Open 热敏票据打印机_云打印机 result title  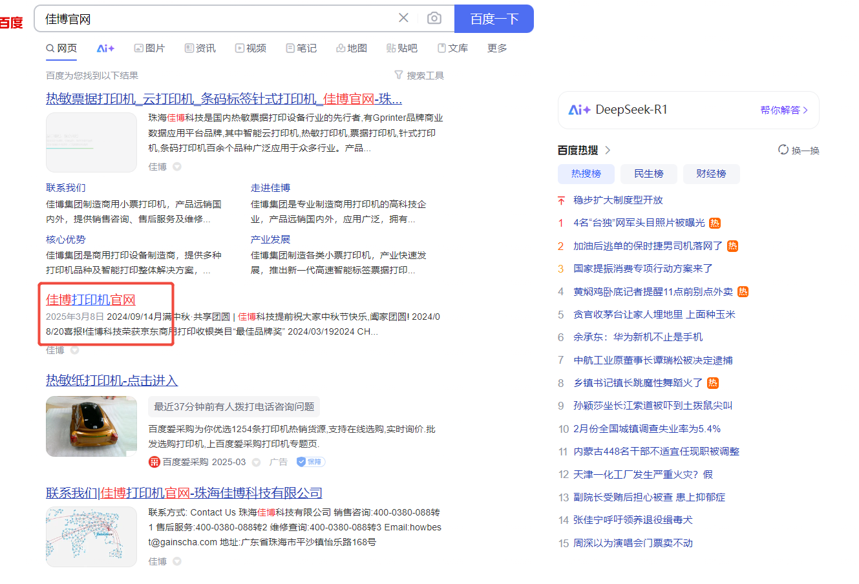click(x=224, y=98)
